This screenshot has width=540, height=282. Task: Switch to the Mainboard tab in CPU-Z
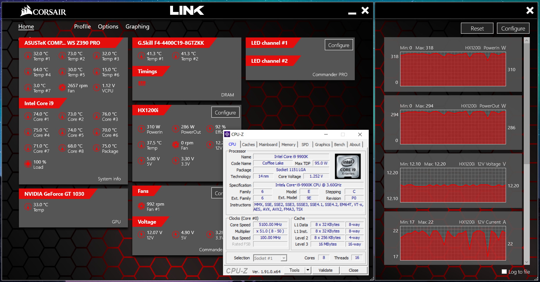[268, 144]
